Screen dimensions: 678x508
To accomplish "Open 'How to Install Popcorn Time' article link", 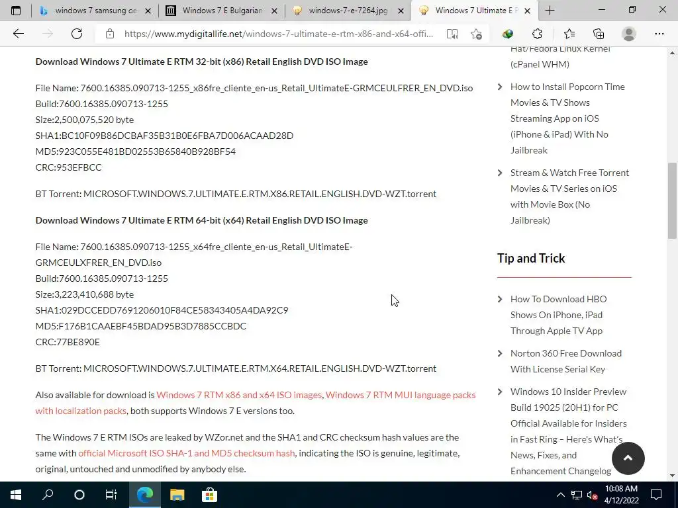I will 567,118.
